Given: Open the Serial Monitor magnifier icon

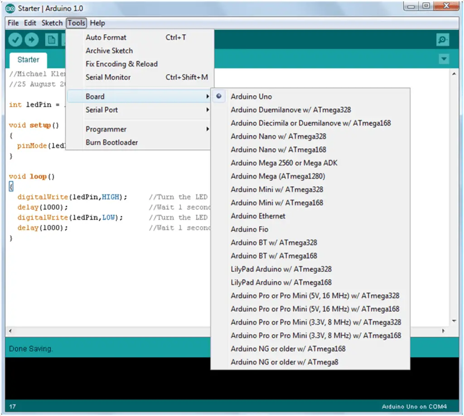Looking at the screenshot, I should (442, 40).
